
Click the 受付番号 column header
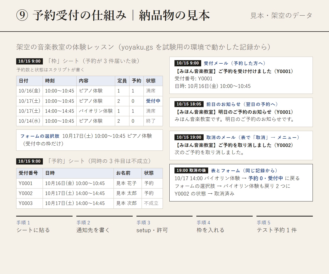pos(29,173)
